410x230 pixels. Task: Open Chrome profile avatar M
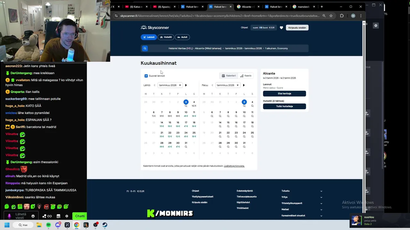pyautogui.click(x=353, y=16)
